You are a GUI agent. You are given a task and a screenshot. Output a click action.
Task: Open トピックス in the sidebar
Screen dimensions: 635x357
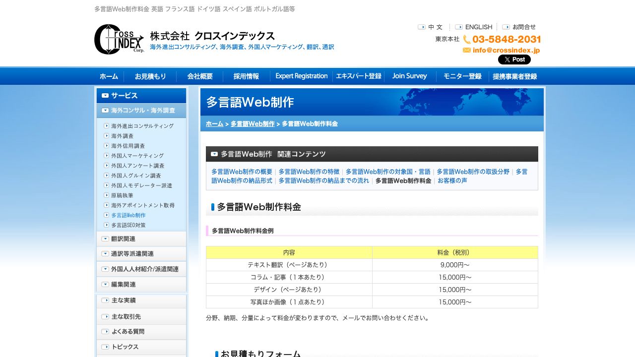point(141,347)
